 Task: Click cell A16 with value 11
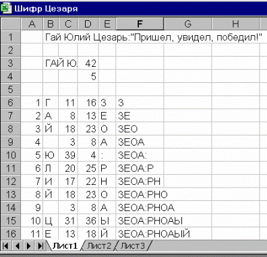[32, 234]
